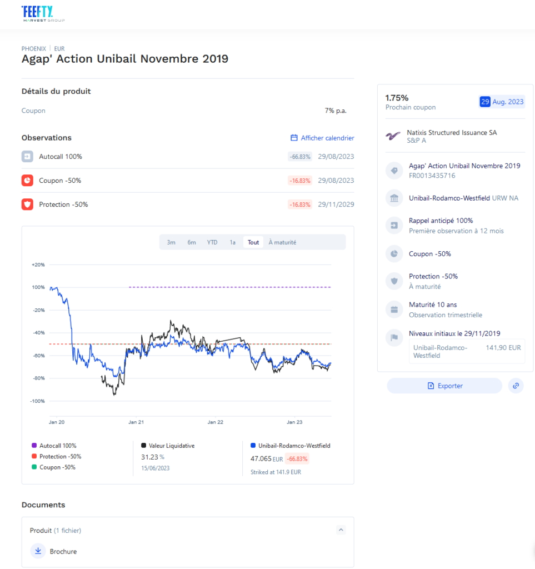535x569 pixels.
Task: Click the Brochure download icon
Action: click(x=38, y=551)
